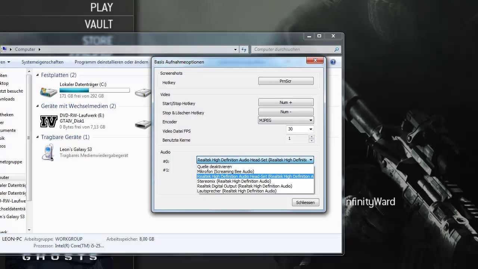478x269 pixels.
Task: Open VAULT in the game menu
Action: 99,24
